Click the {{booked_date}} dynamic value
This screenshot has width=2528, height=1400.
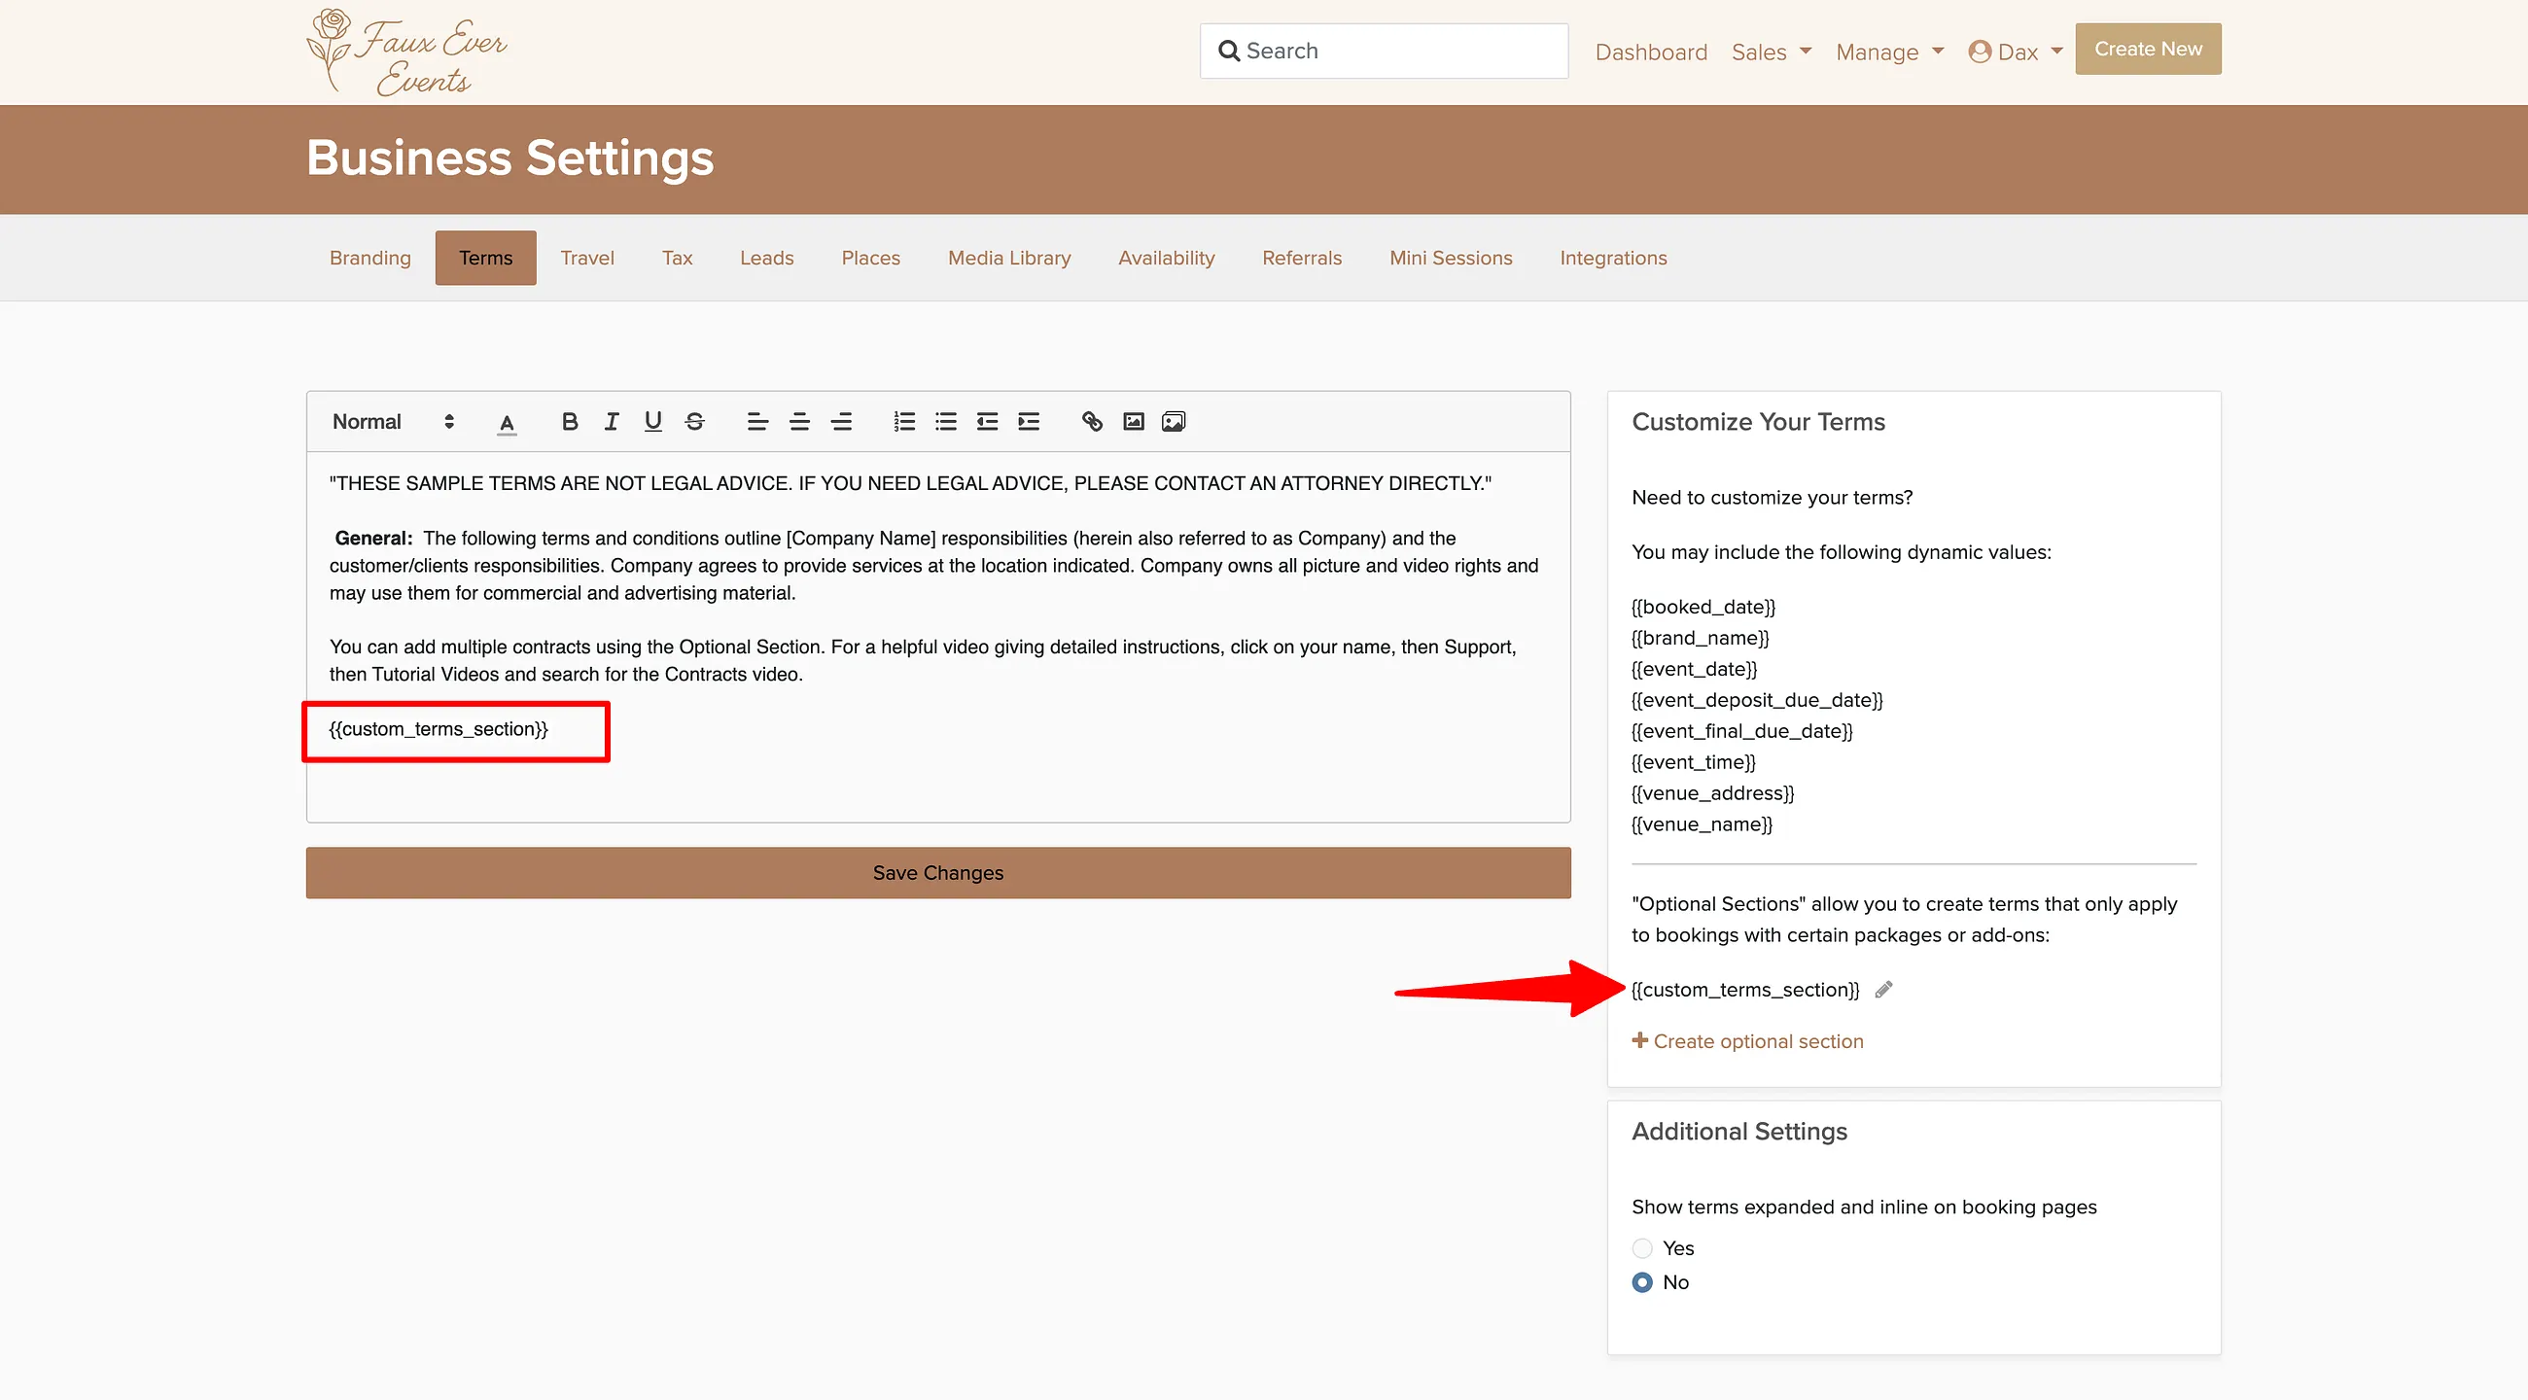click(1703, 607)
